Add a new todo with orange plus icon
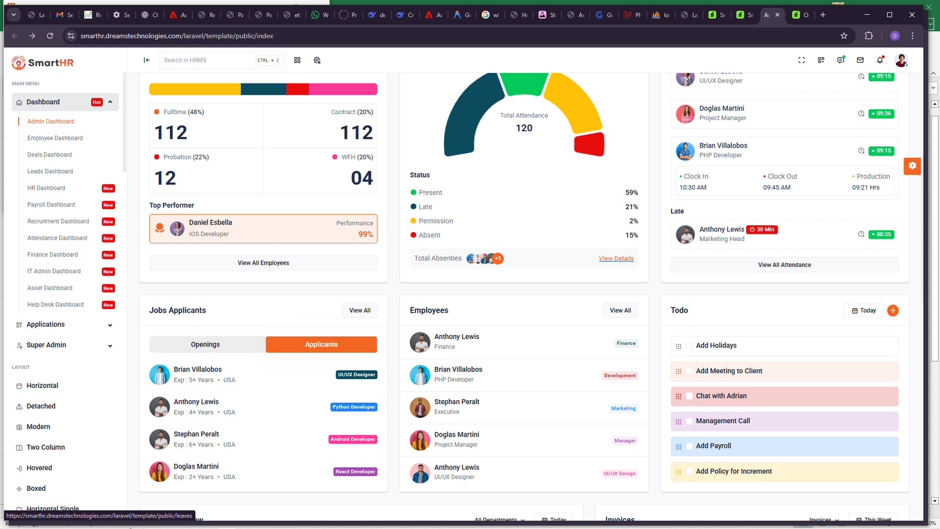This screenshot has height=529, width=940. (892, 310)
